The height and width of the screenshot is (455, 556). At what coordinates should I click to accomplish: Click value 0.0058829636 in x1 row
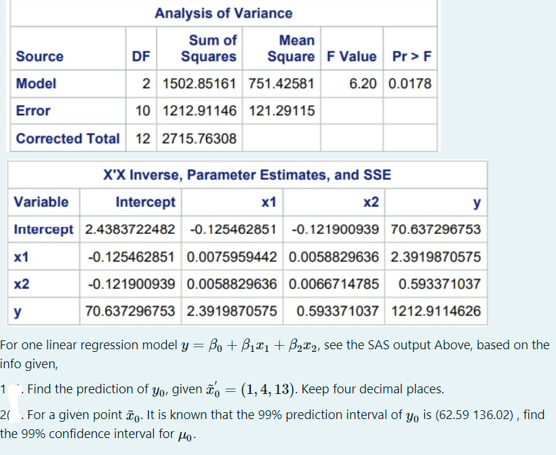tap(334, 257)
